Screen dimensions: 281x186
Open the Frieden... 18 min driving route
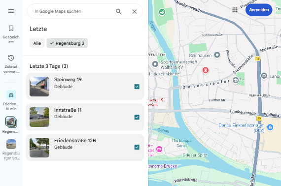click(x=11, y=100)
